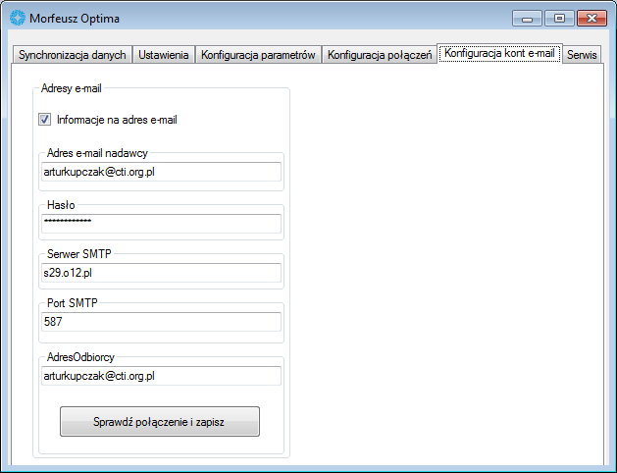Viewport: 617px width, 473px height.
Task: Click the Adresy e-mail group label
Action: [x=72, y=88]
